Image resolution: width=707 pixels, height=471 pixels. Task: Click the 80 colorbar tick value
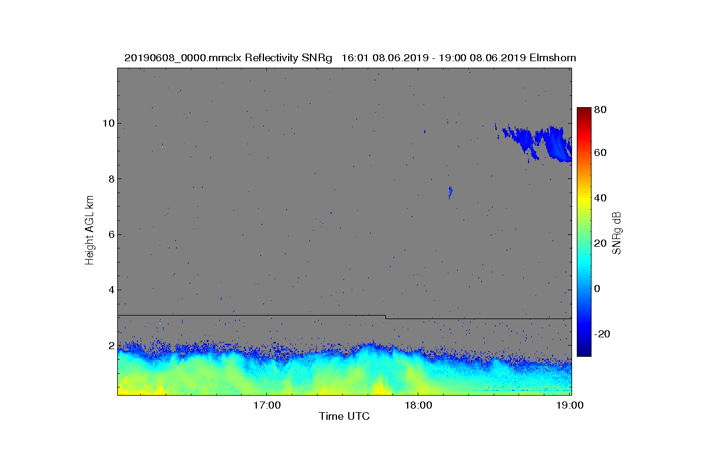tap(601, 110)
